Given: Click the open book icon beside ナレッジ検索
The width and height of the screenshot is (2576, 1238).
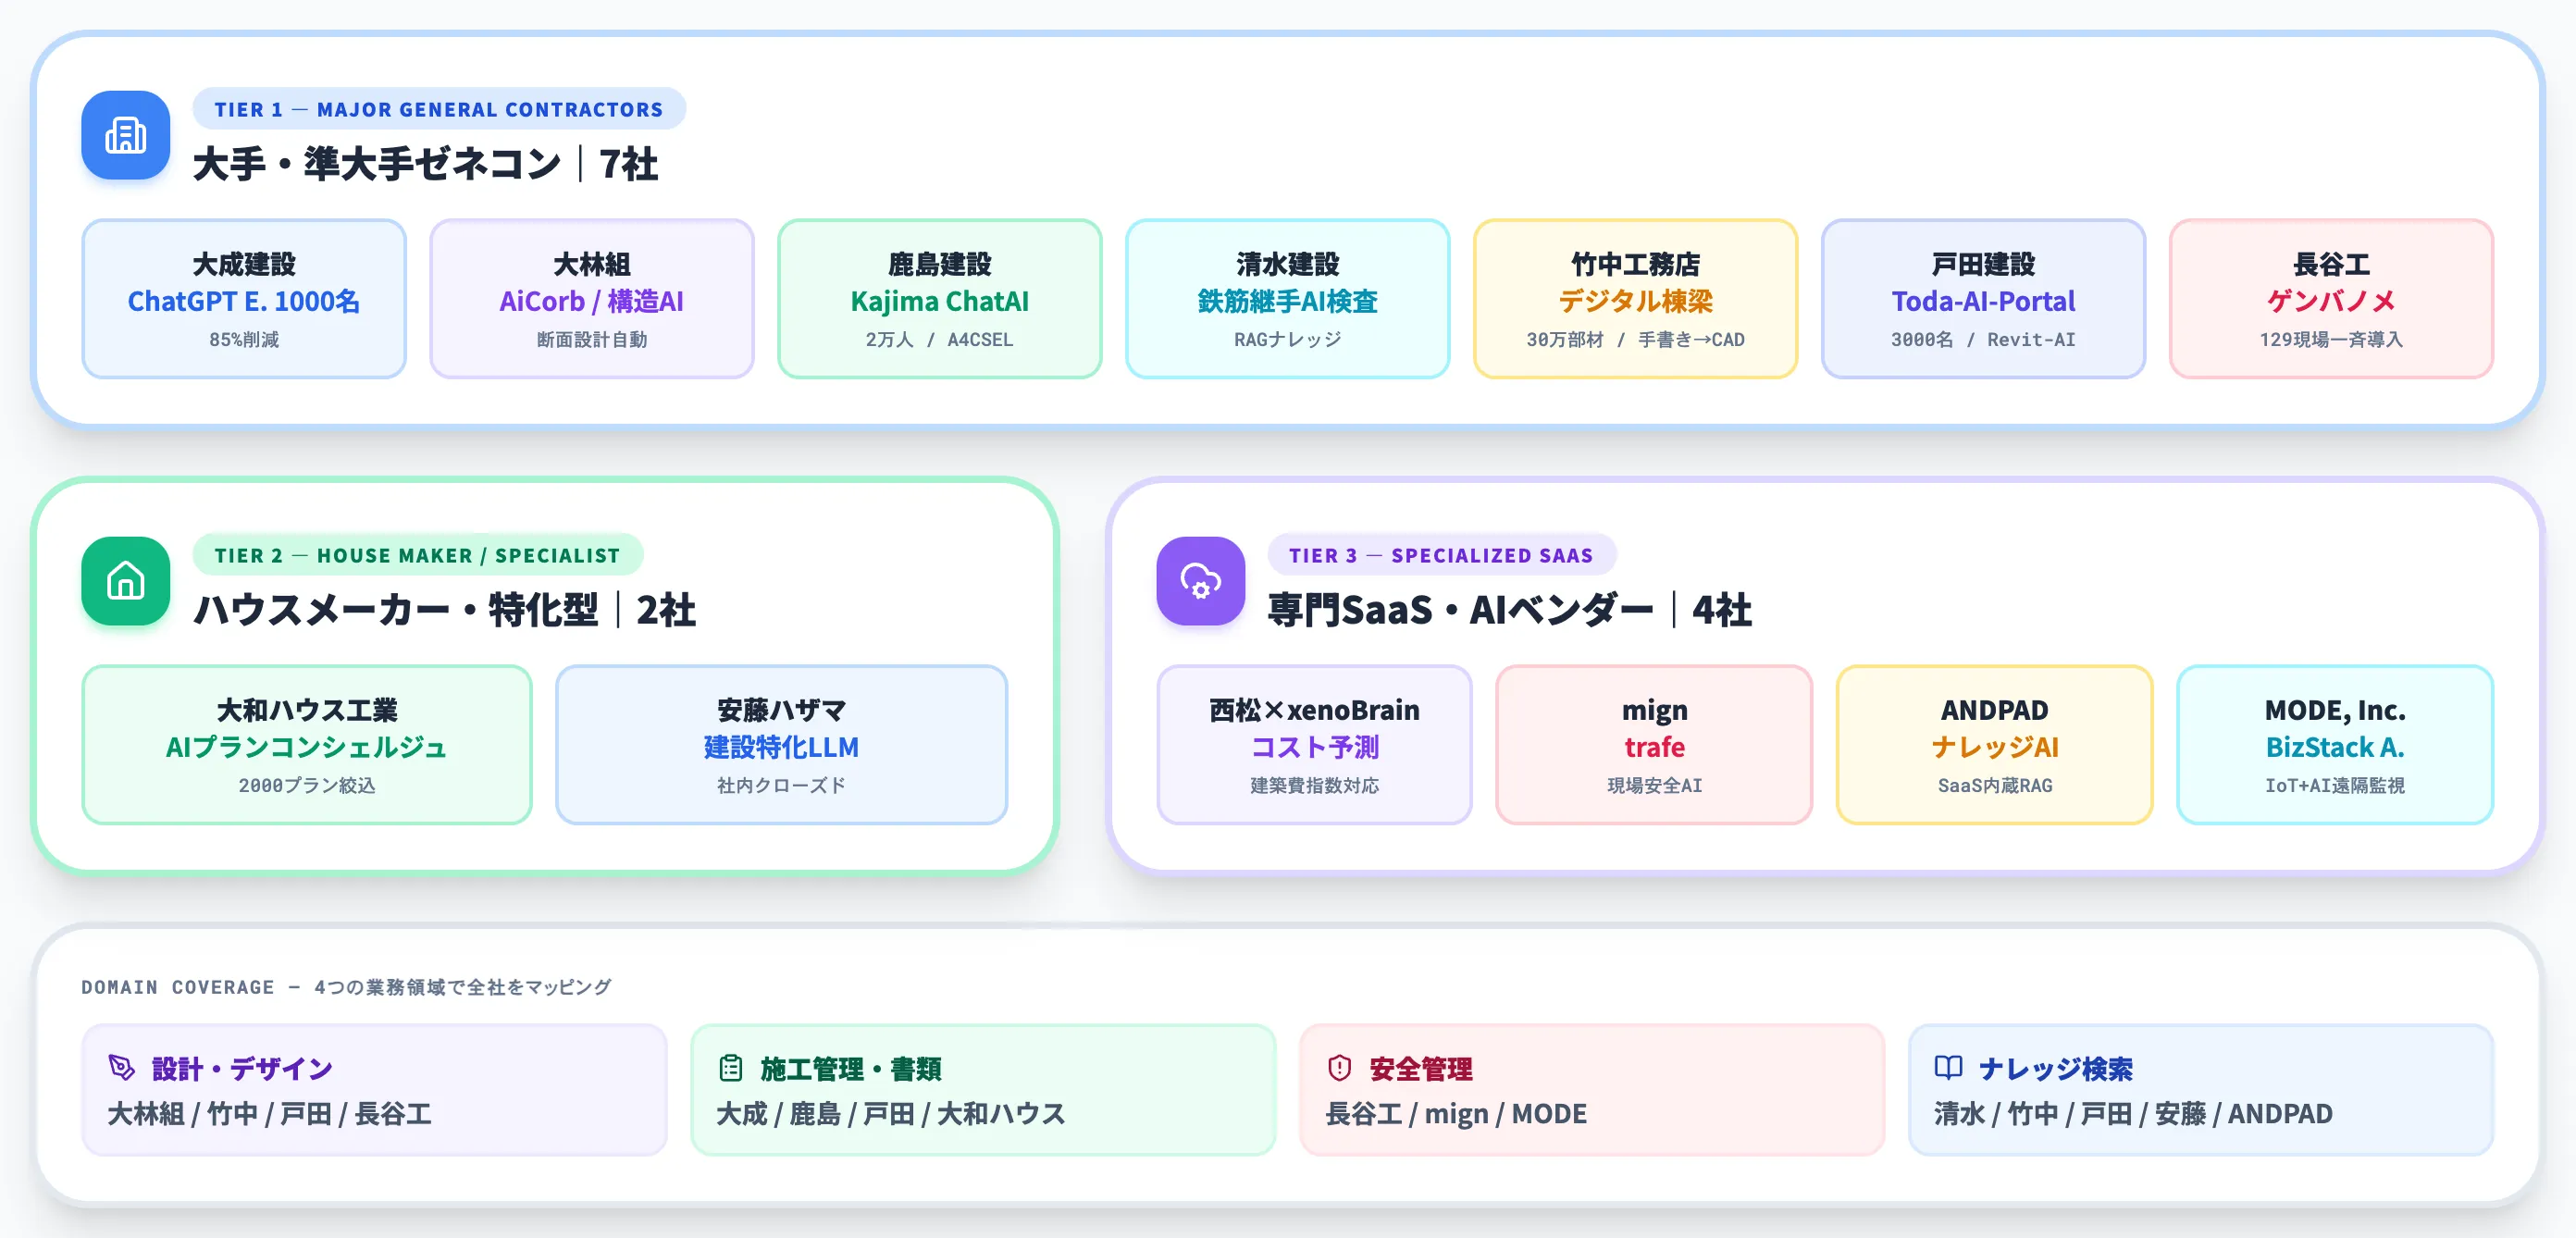Looking at the screenshot, I should tap(1948, 1068).
